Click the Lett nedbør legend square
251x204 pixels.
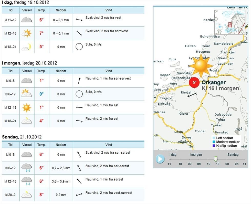point(214,138)
